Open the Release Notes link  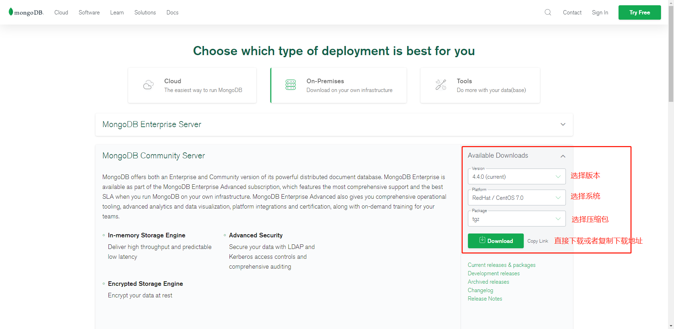tap(485, 298)
